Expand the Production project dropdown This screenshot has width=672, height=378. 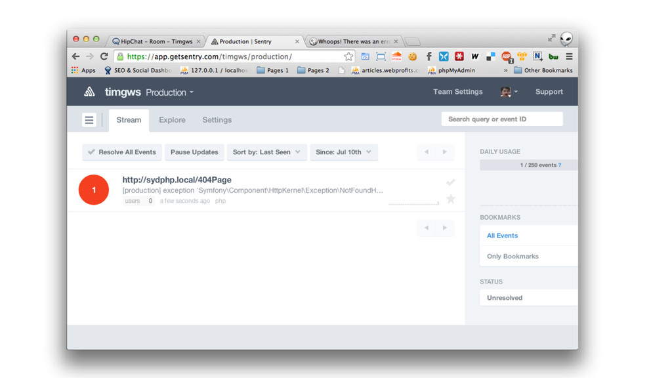click(x=170, y=92)
